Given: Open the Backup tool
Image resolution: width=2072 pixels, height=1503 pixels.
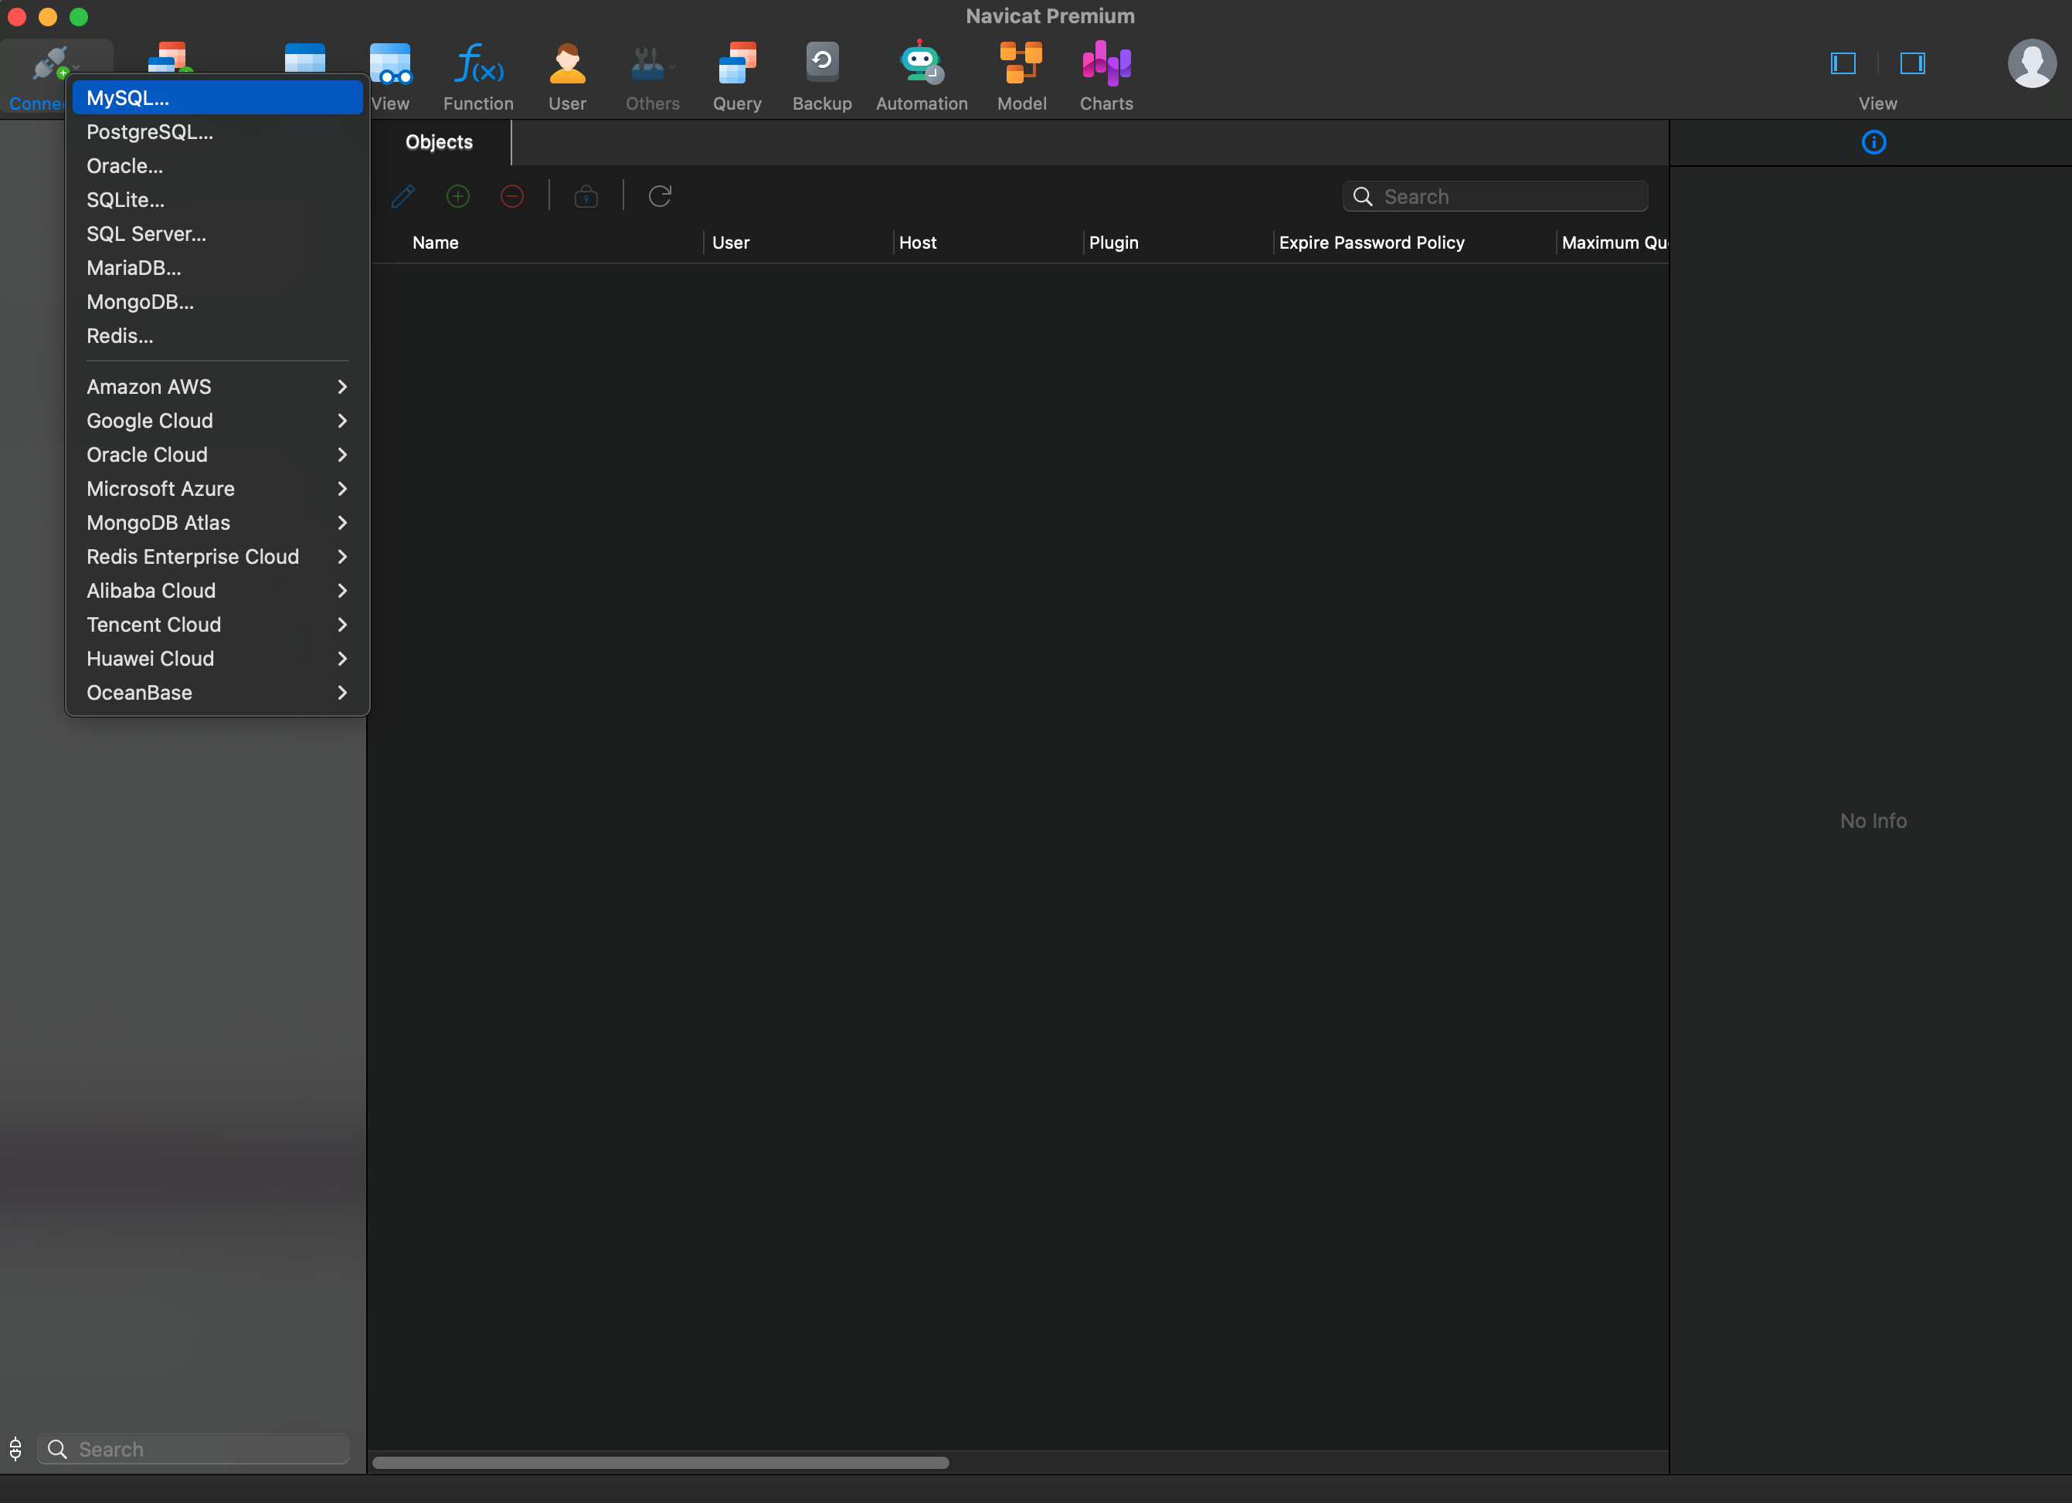Looking at the screenshot, I should point(820,75).
